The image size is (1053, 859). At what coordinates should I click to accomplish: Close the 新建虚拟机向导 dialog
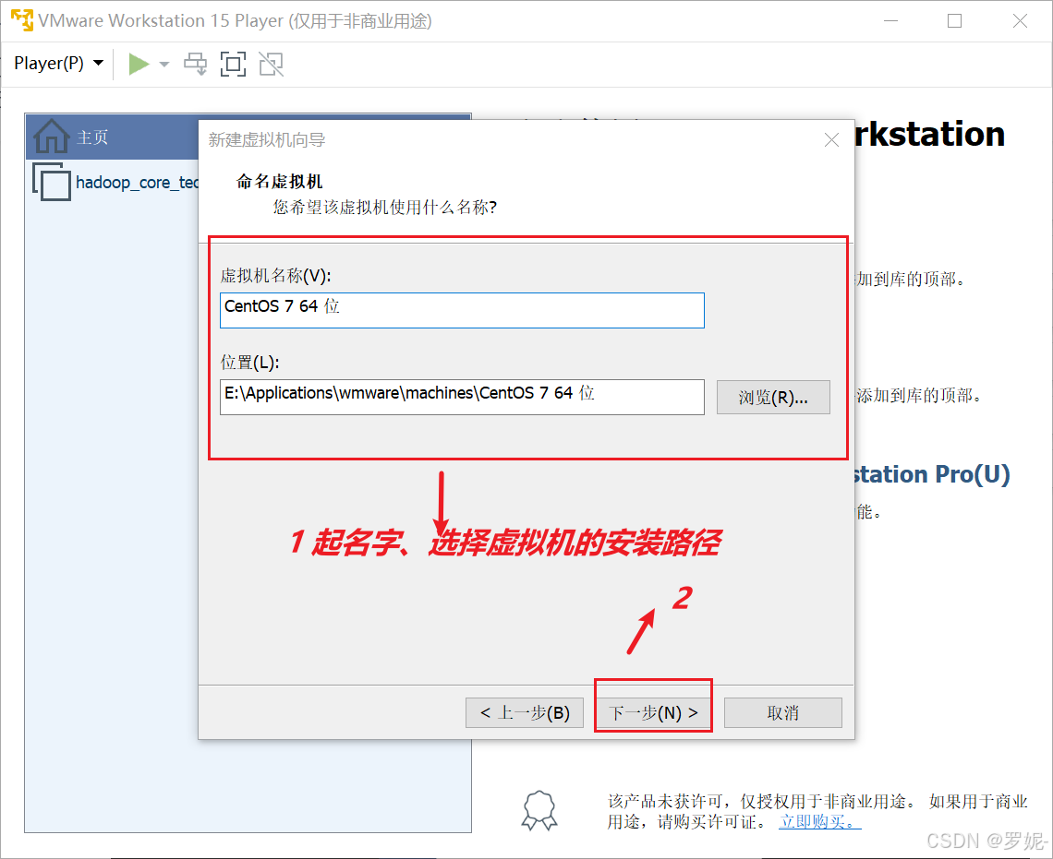(x=831, y=139)
